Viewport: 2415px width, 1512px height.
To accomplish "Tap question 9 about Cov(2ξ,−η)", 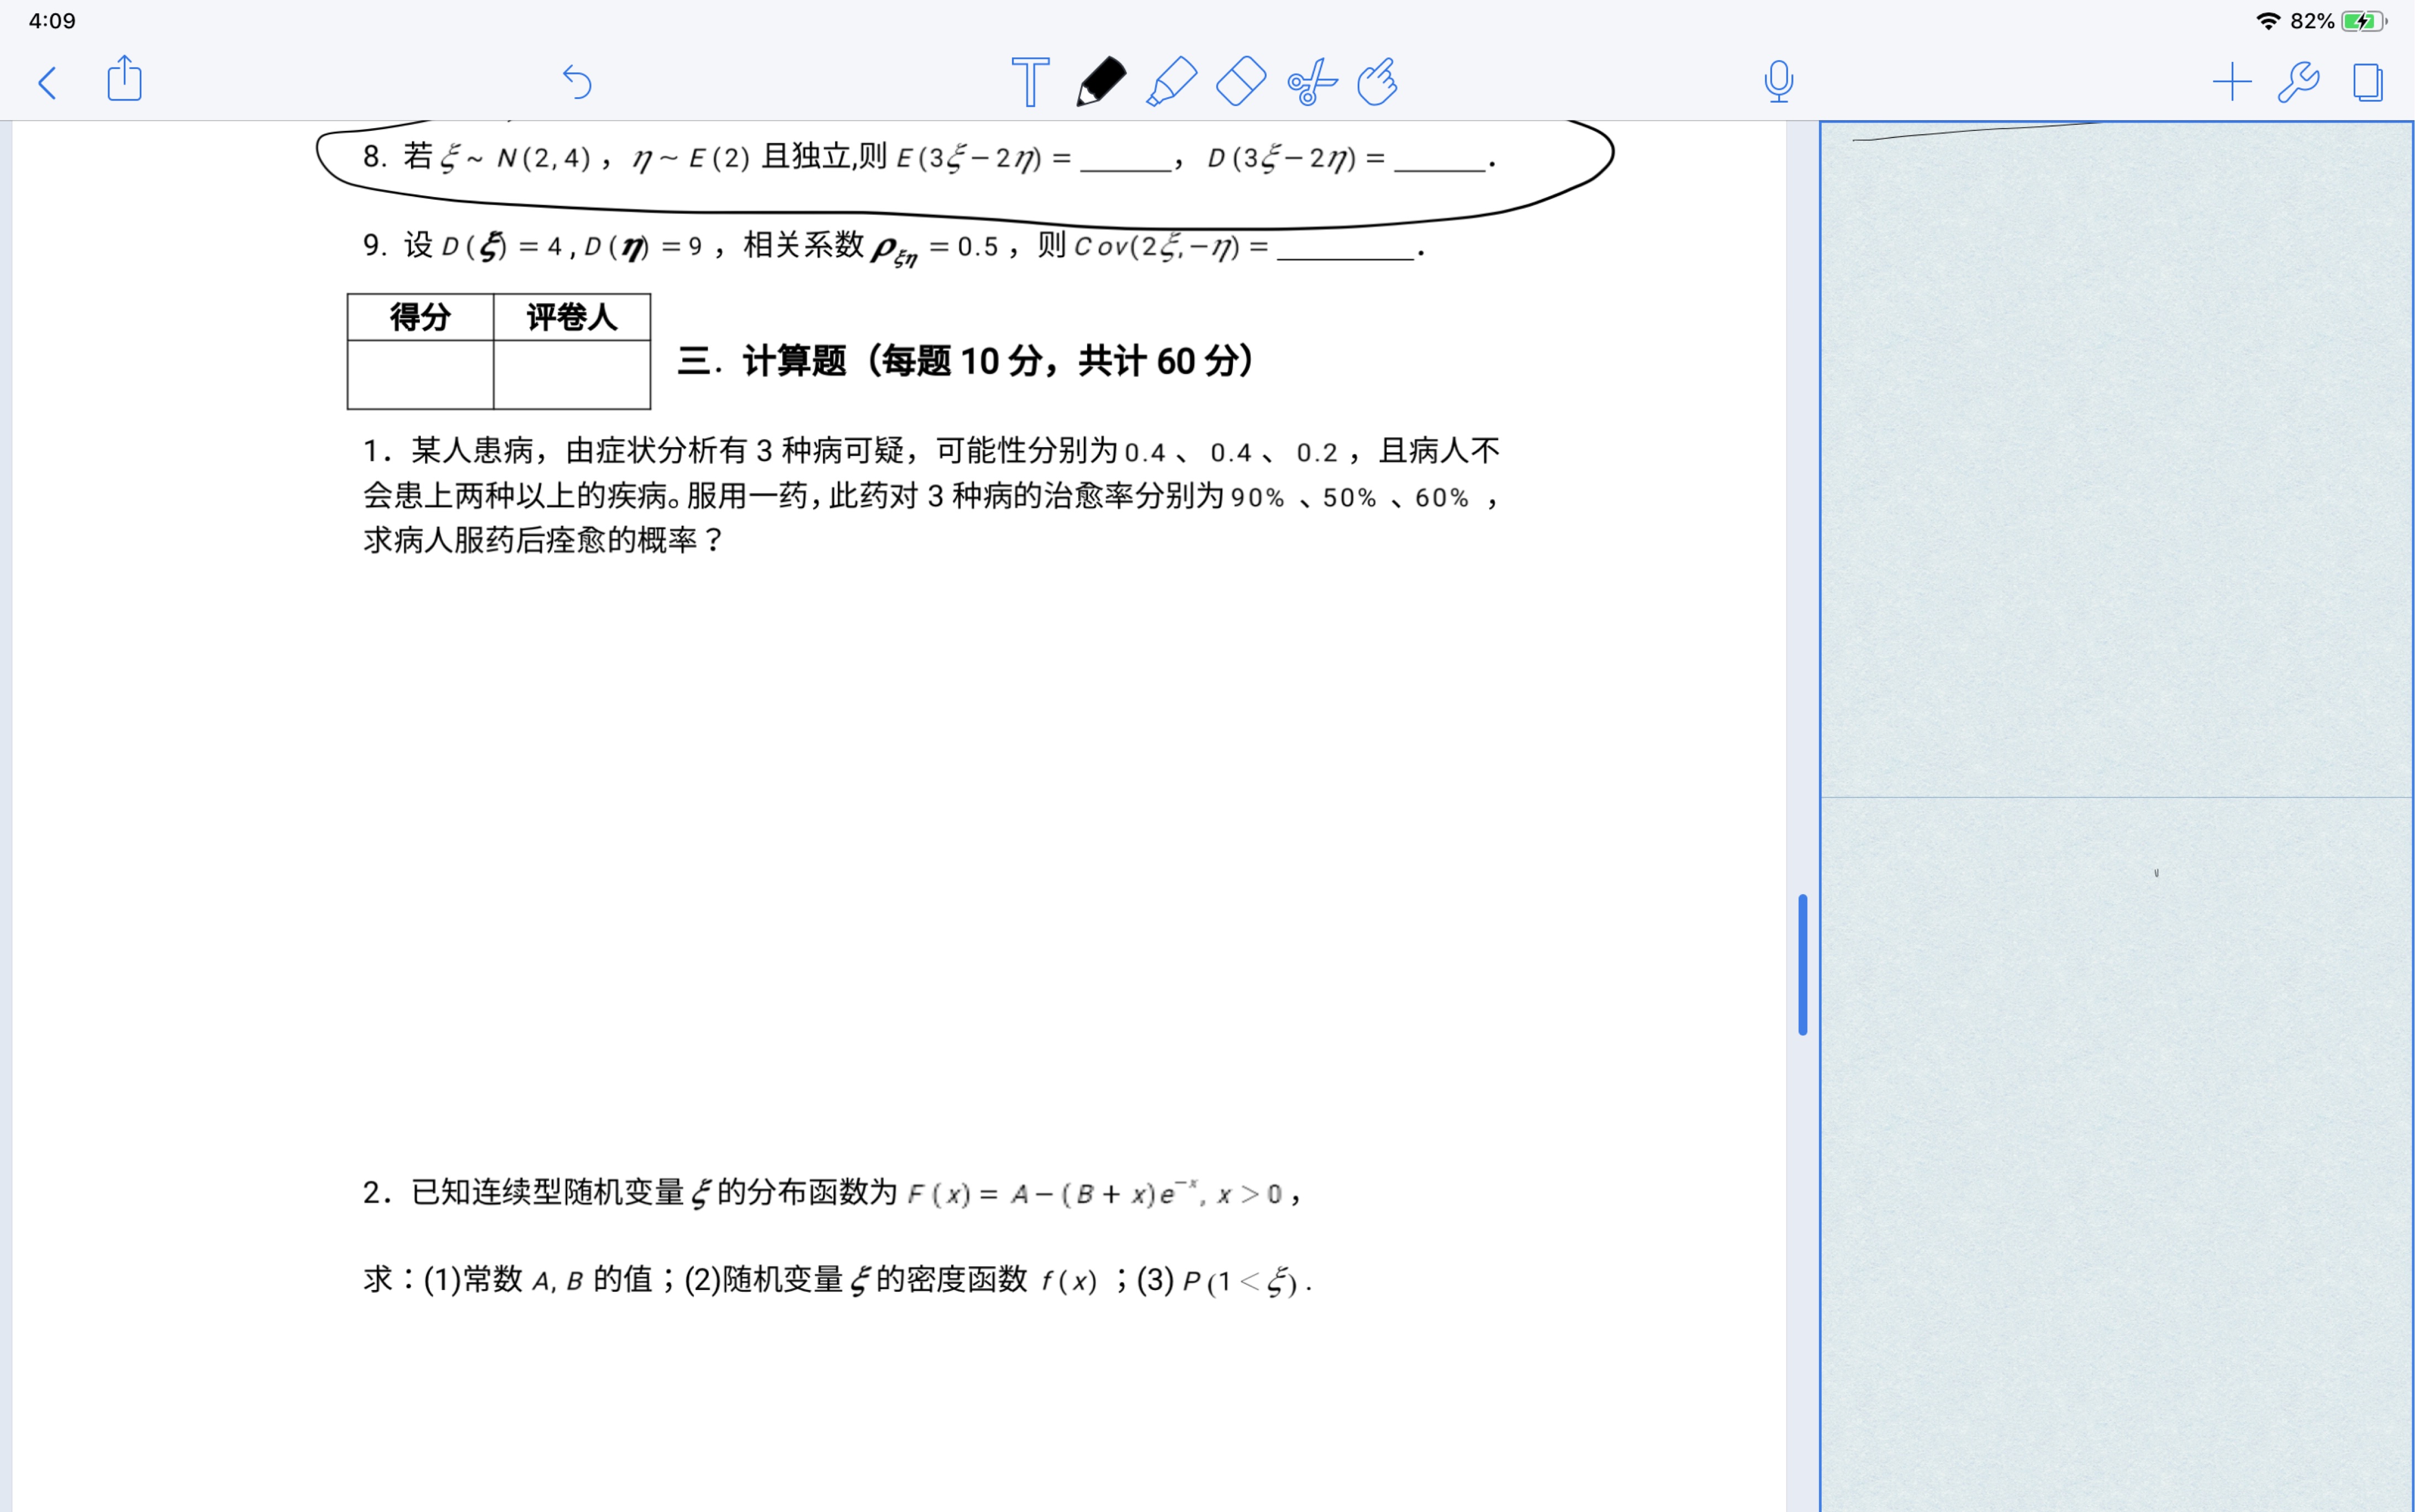I will tap(893, 246).
